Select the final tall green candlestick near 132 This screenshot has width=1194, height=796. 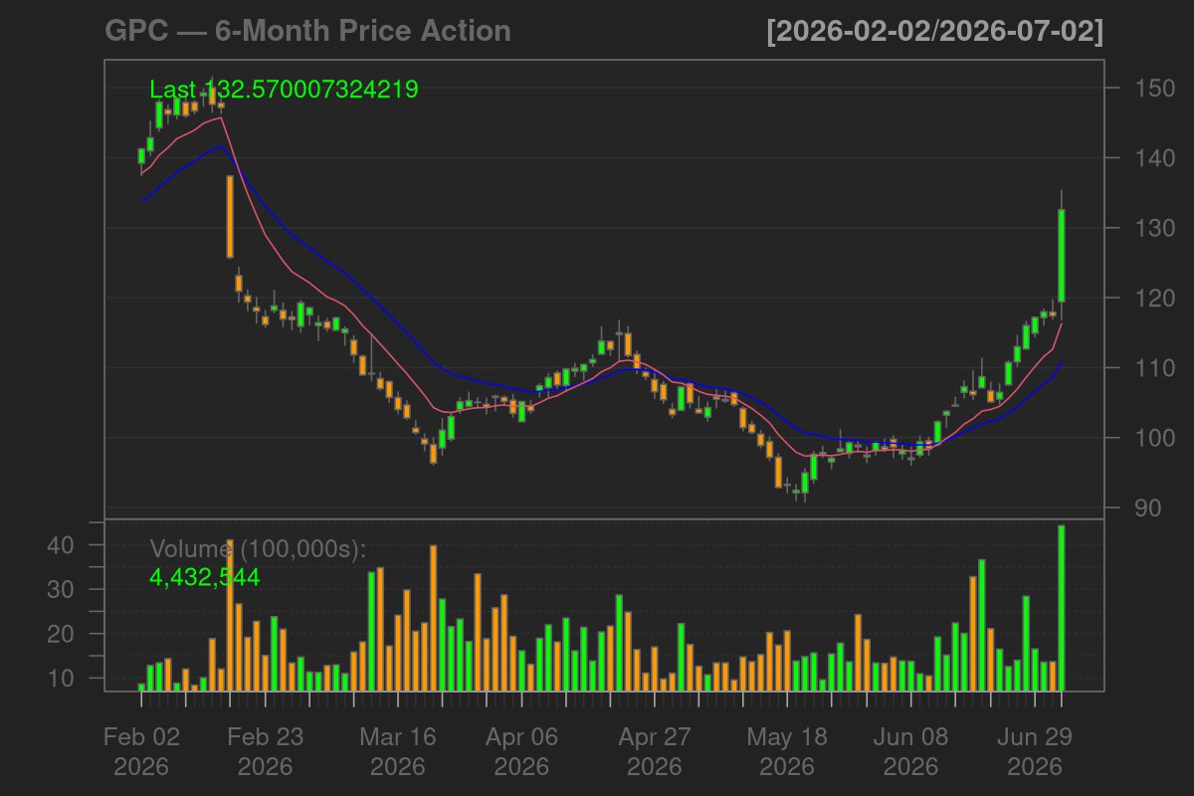[x=1062, y=256]
